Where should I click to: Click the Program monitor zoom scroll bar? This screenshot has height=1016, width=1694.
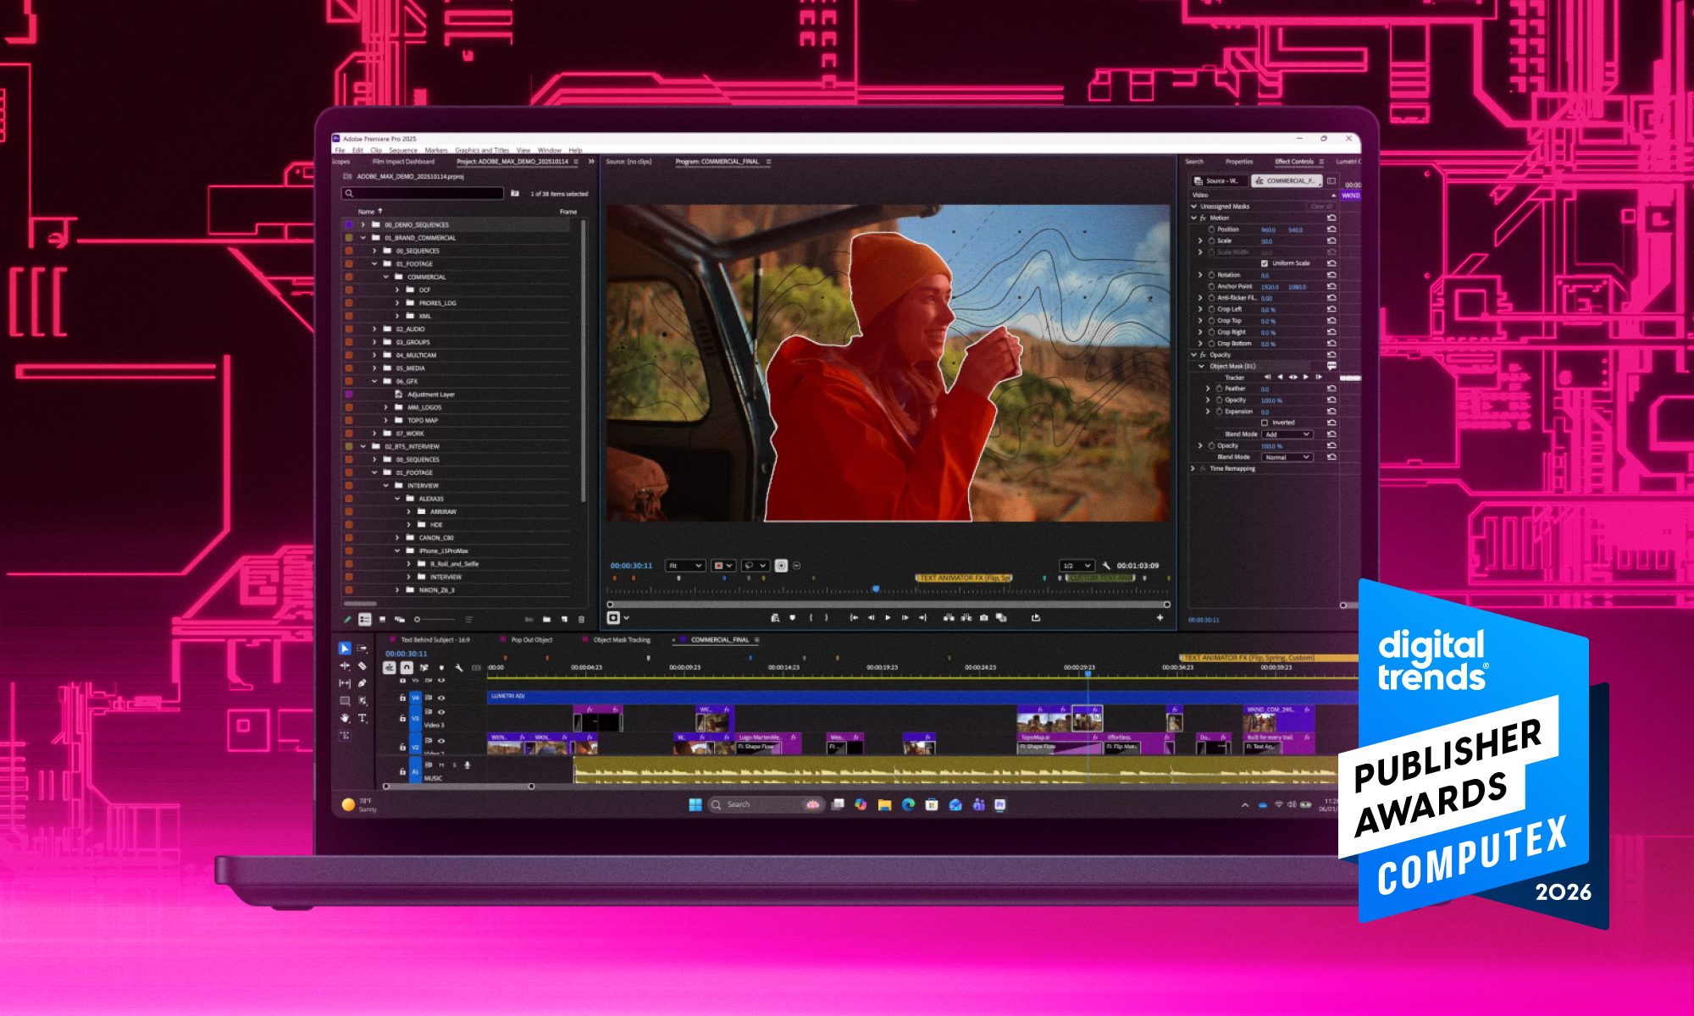(889, 605)
